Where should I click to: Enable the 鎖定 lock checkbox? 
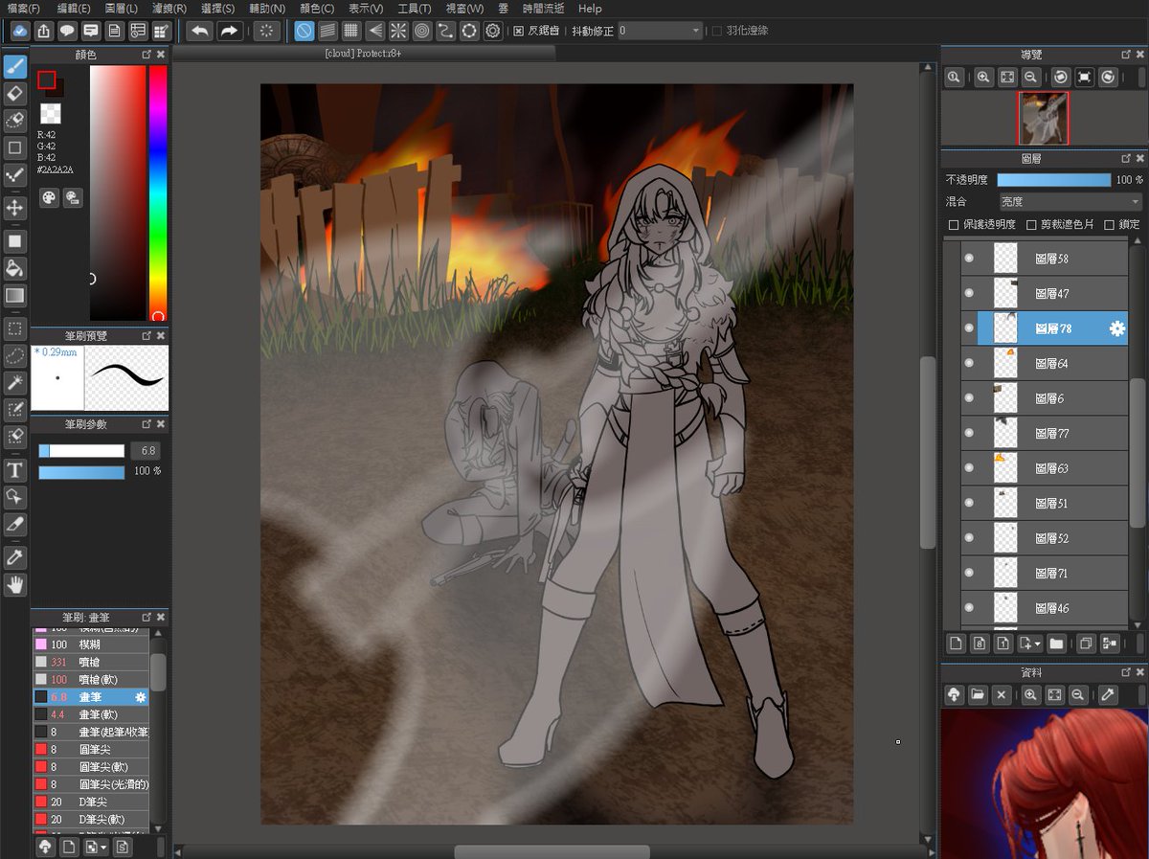pos(1109,225)
